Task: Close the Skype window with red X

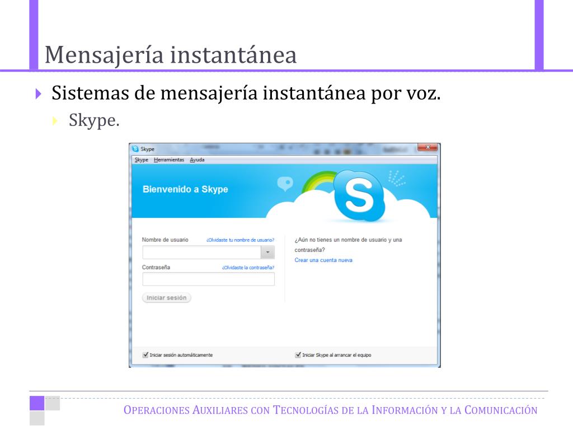Action: [428, 147]
